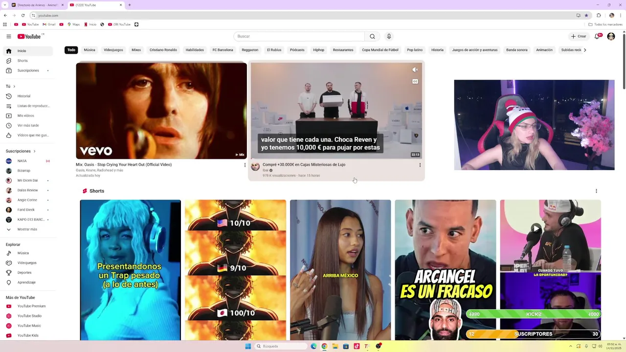Open the Chrome extensions puzzle icon

599,15
